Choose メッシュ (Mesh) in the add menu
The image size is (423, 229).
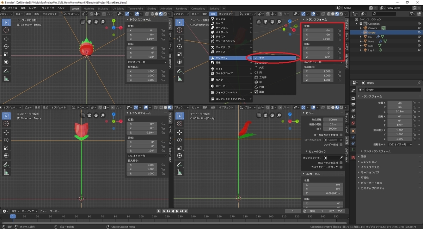click(x=231, y=19)
